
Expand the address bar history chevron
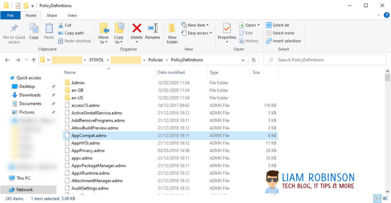(243, 60)
